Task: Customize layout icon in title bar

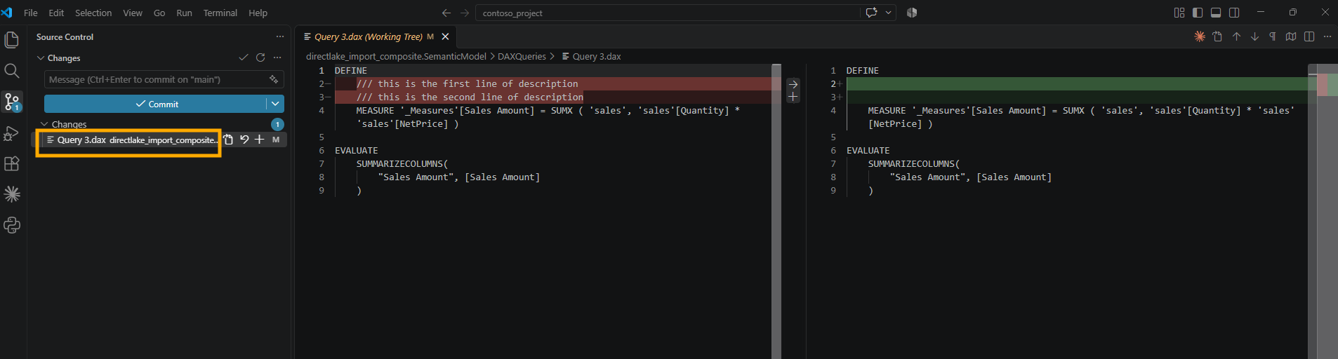Action: (1179, 13)
